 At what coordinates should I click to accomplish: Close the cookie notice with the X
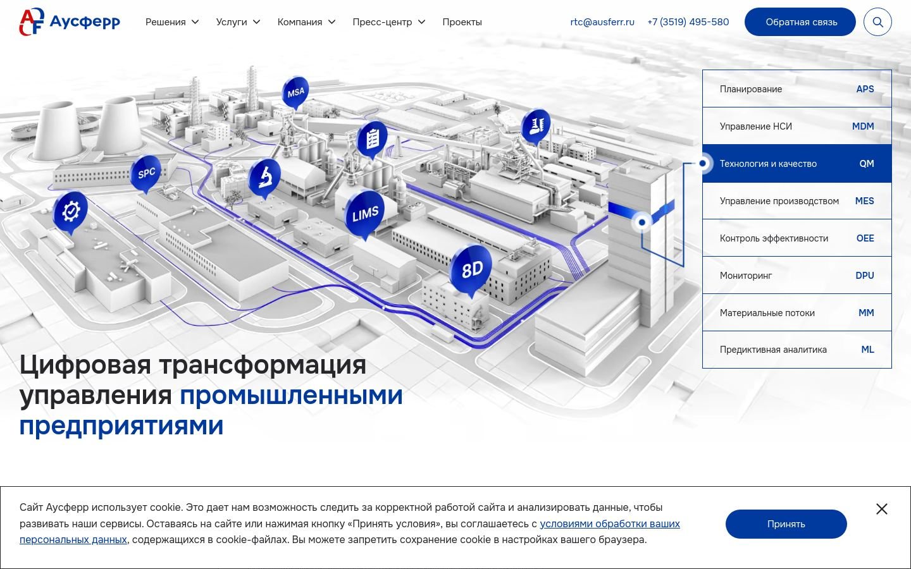point(882,509)
